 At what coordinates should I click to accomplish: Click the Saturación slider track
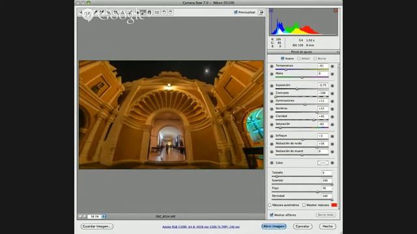pos(302,127)
